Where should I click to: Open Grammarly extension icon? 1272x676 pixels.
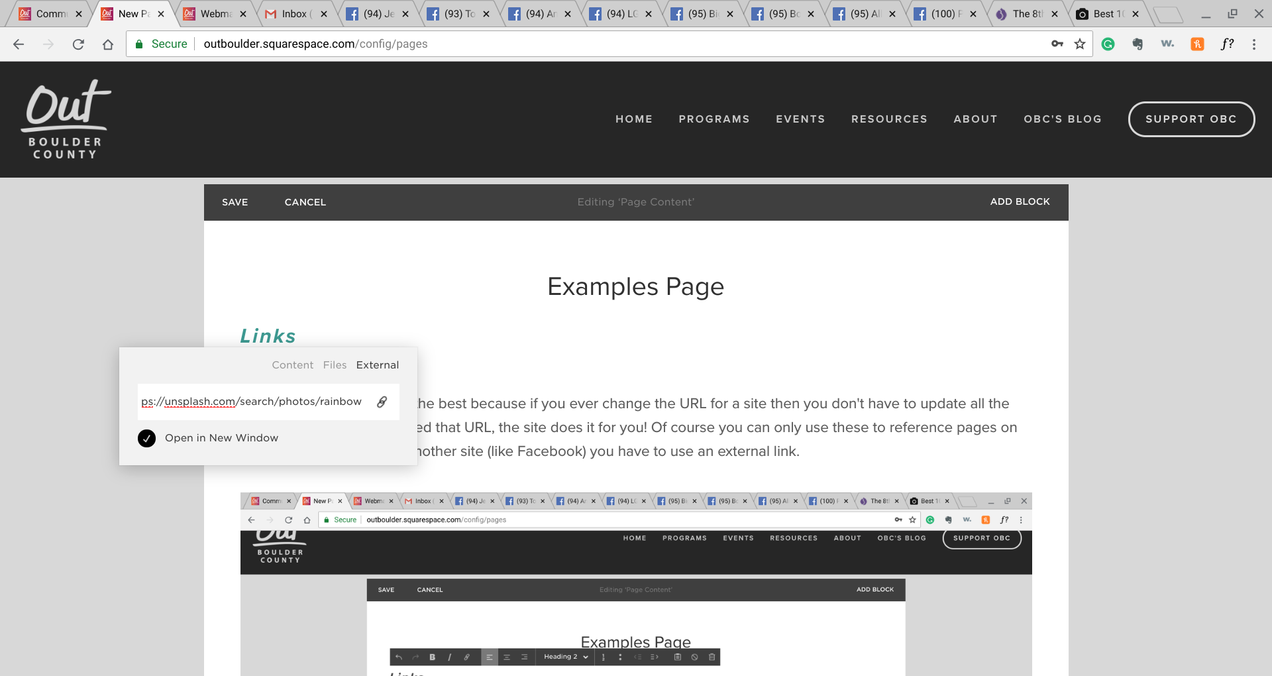coord(1108,44)
